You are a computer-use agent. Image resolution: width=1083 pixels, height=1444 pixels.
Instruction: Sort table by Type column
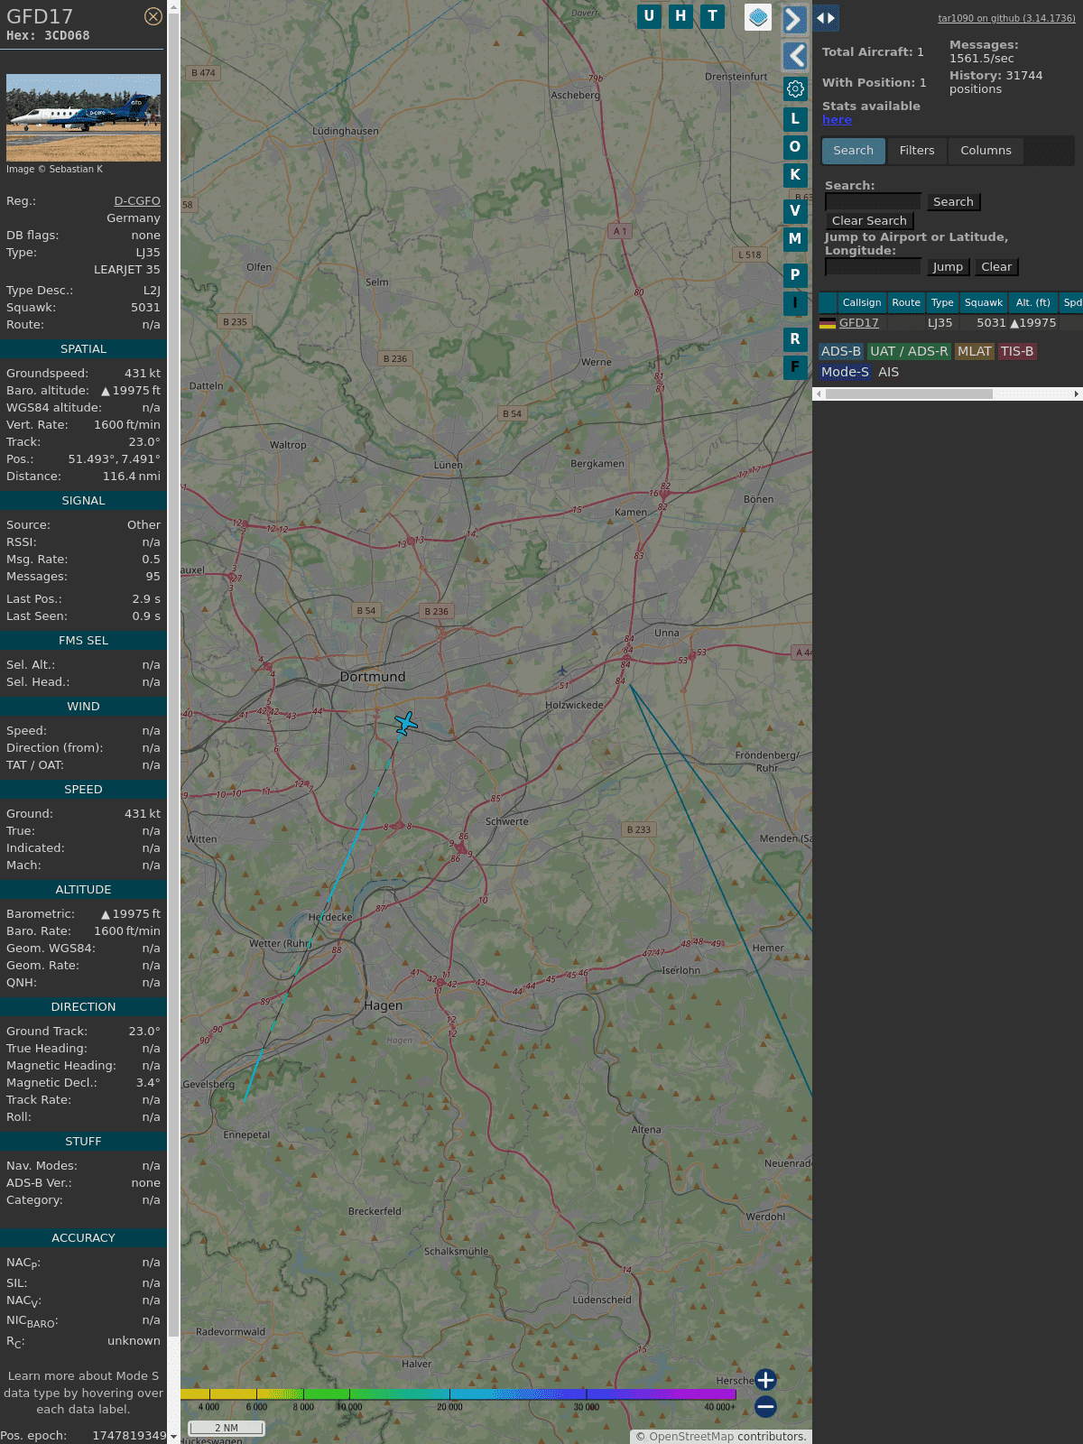tap(942, 303)
